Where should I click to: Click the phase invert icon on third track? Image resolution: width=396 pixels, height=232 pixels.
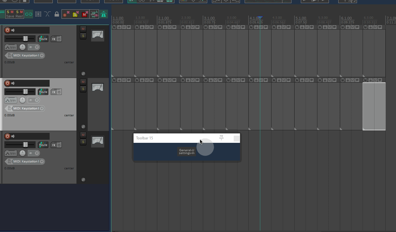pyautogui.click(x=83, y=180)
